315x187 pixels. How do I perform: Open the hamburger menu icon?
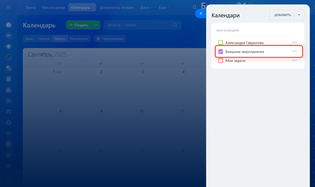[9, 7]
